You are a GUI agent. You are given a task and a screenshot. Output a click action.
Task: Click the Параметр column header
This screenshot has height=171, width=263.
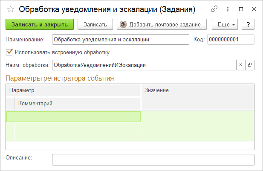[73, 90]
